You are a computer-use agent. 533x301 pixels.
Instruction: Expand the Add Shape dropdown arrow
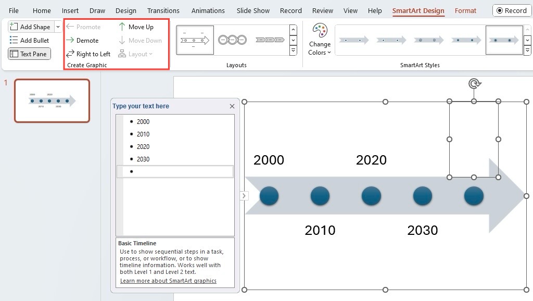pos(58,27)
